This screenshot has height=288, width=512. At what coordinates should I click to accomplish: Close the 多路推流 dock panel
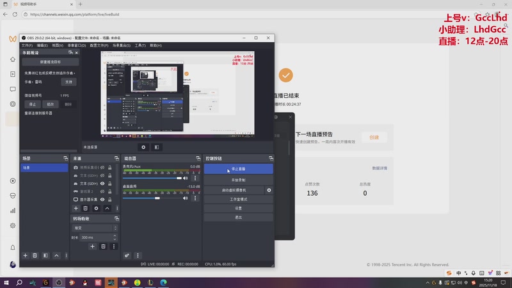77,52
